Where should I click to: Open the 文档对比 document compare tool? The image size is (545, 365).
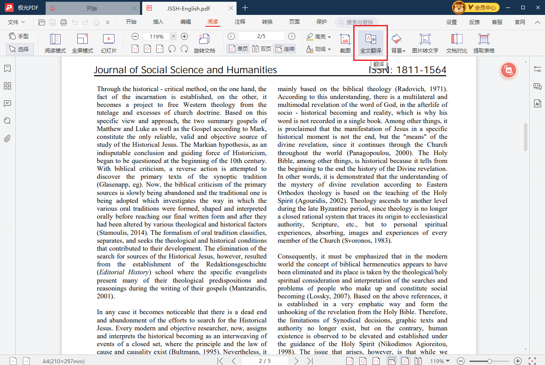[456, 43]
